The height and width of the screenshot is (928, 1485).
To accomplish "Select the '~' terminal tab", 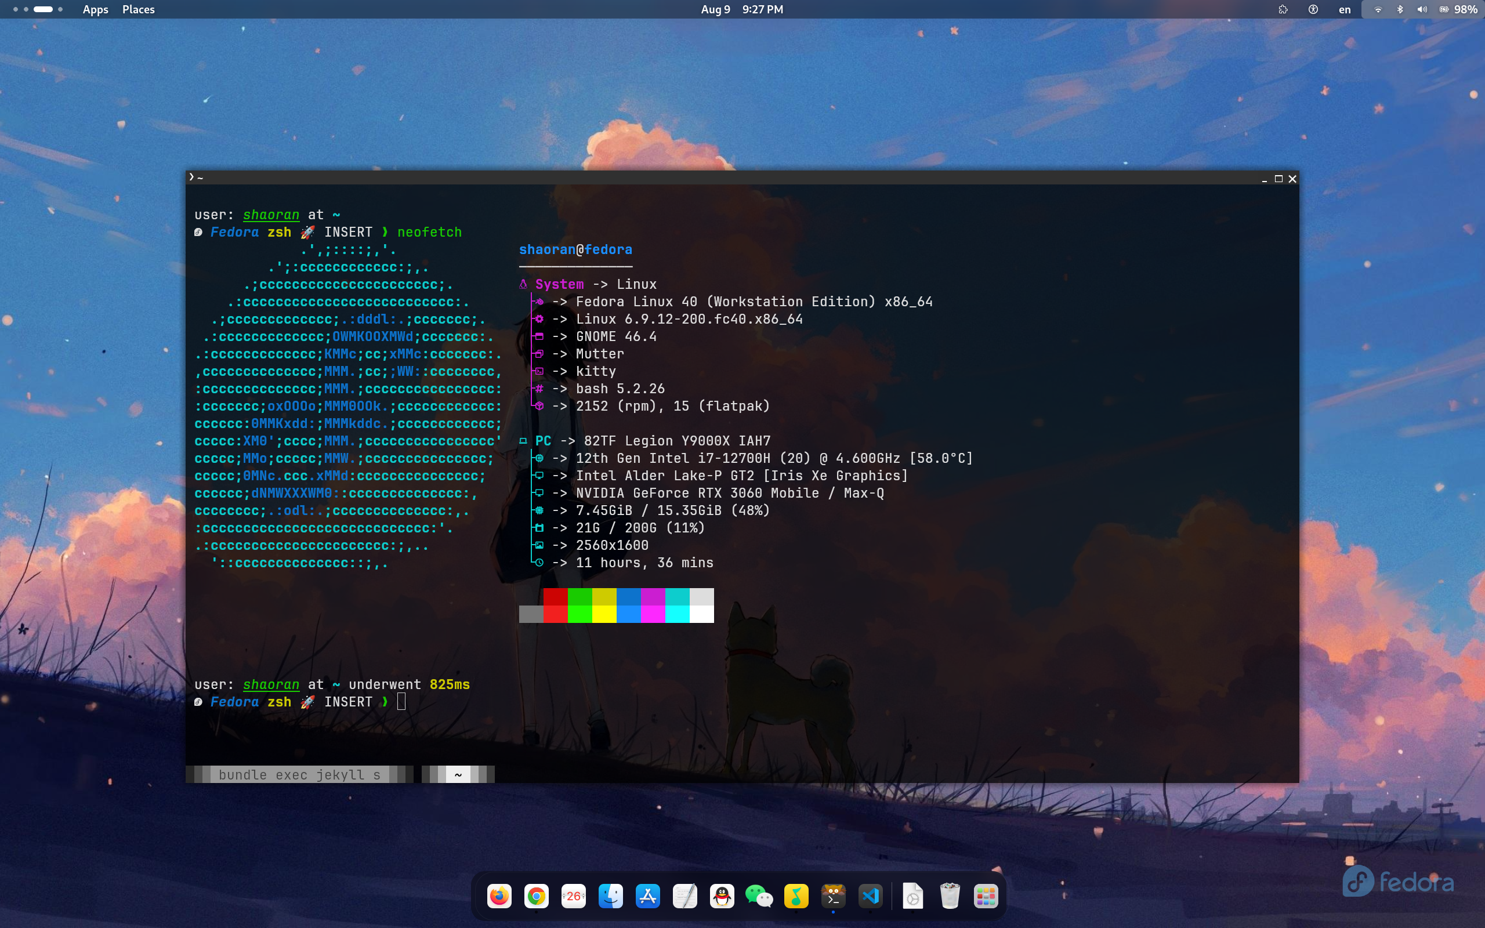I will click(x=458, y=774).
